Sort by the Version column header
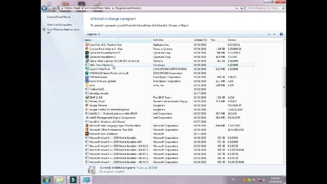Screen dimensions: 327x184 pos(240,40)
